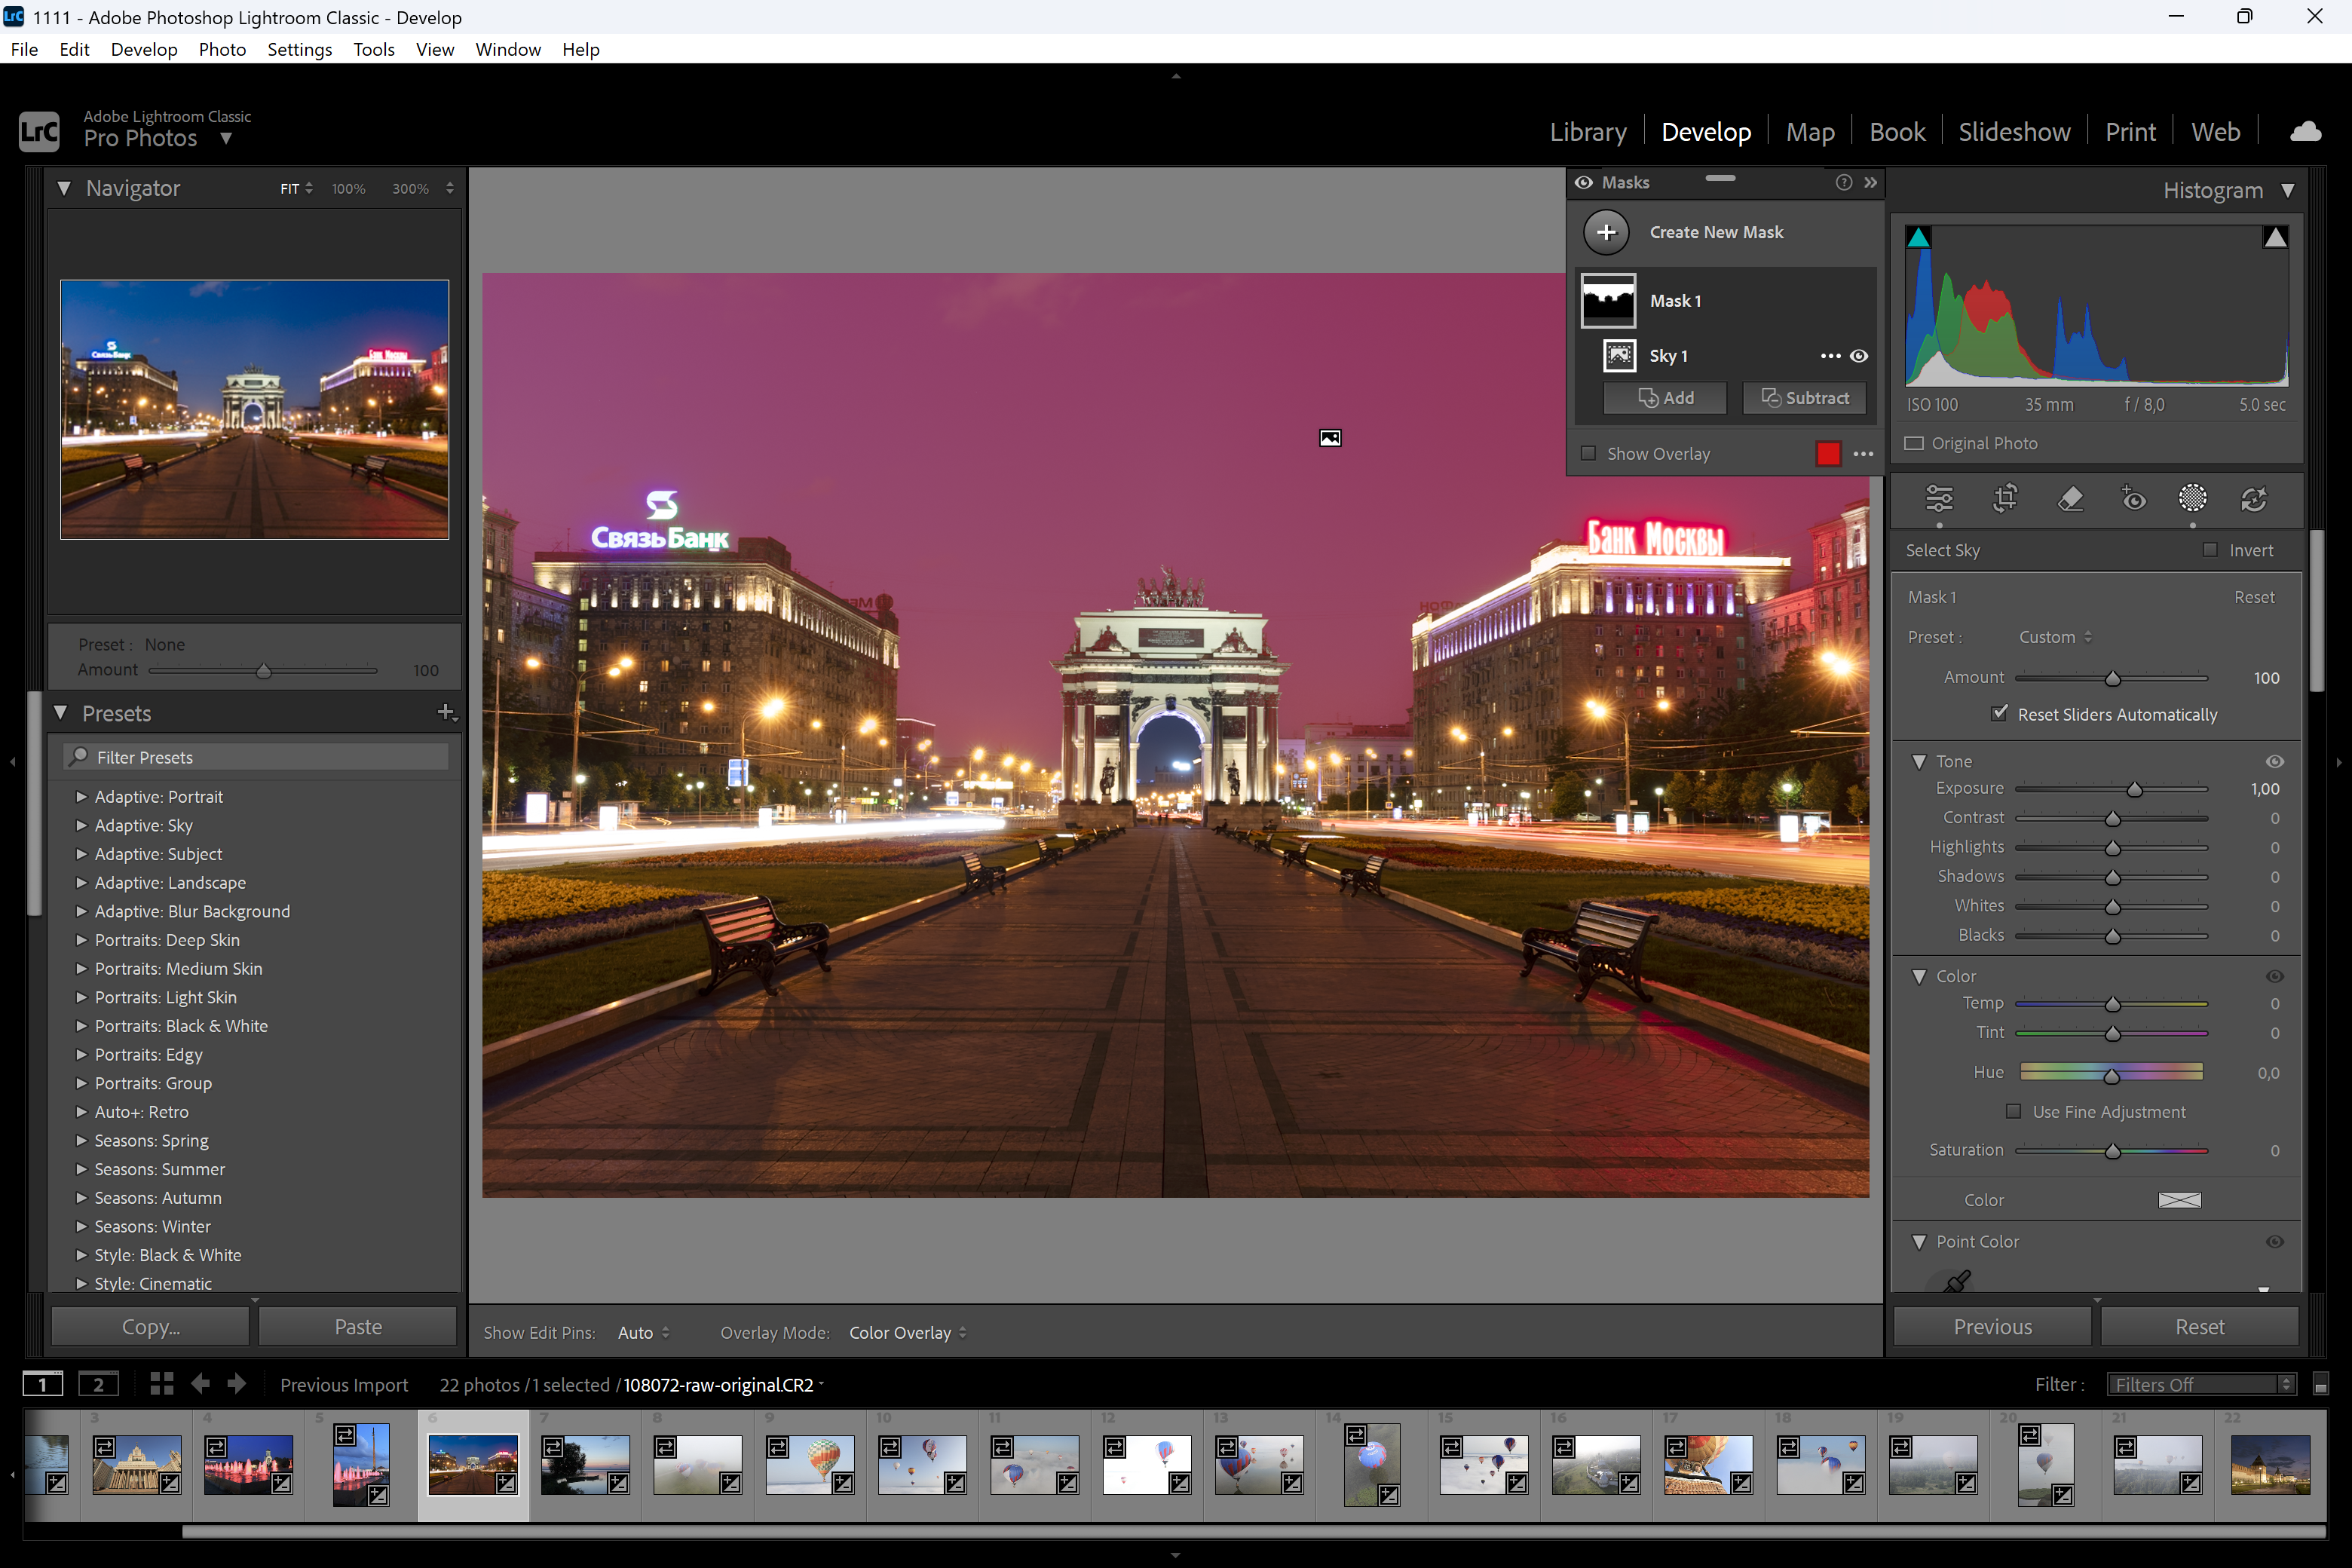Select the Healing eraser tool
This screenshot has height=1568, width=2352.
[x=2070, y=498]
